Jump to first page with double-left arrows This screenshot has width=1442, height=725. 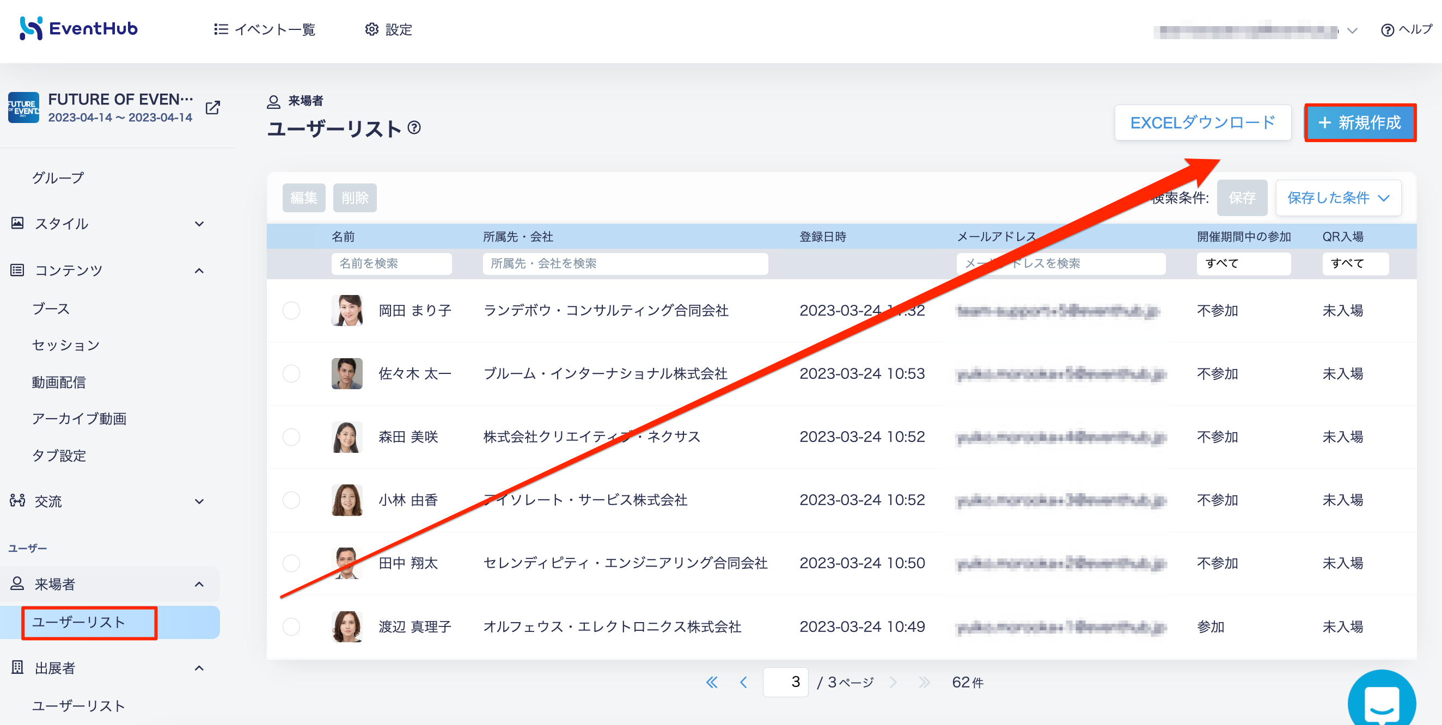coord(712,682)
